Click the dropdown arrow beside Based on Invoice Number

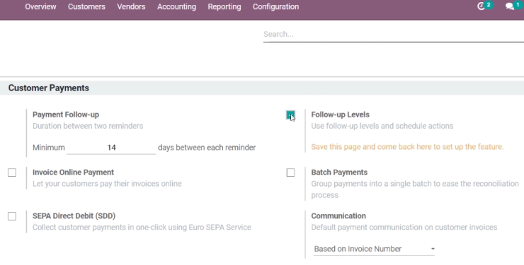point(433,249)
